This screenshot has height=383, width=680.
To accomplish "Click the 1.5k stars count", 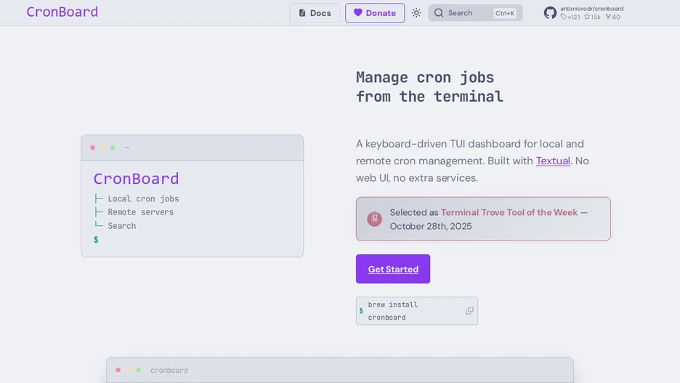I will click(x=592, y=17).
